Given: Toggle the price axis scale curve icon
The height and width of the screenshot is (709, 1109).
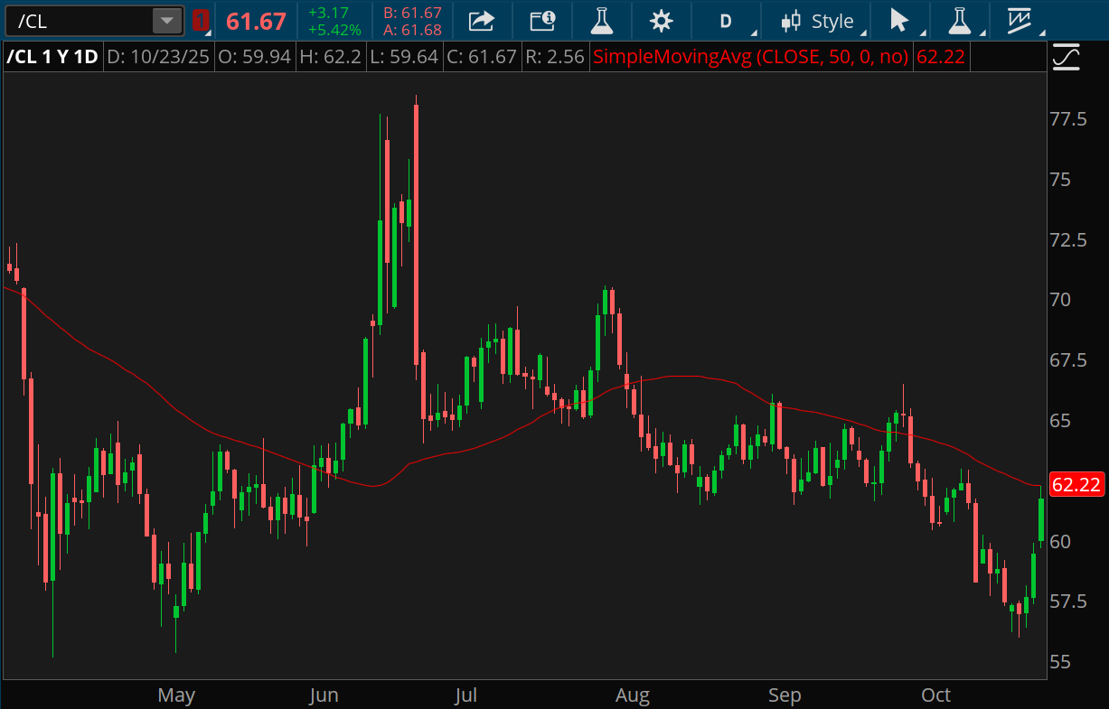Looking at the screenshot, I should [x=1067, y=58].
